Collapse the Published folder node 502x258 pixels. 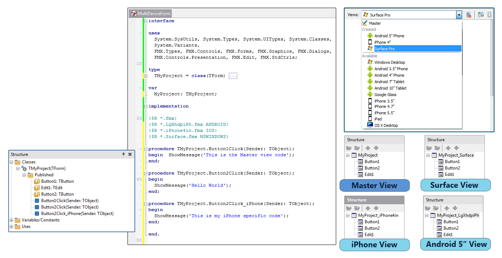click(24, 175)
